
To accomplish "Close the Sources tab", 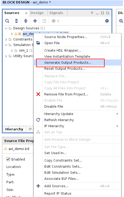I will (26, 13).
